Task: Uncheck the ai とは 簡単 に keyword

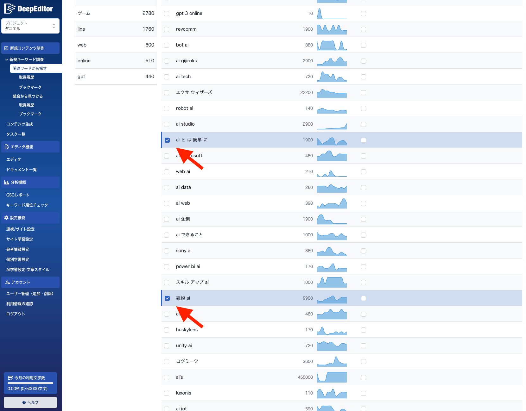Action: point(167,140)
